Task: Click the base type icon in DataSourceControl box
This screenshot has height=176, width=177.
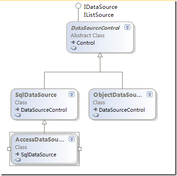Action: pyautogui.click(x=73, y=48)
